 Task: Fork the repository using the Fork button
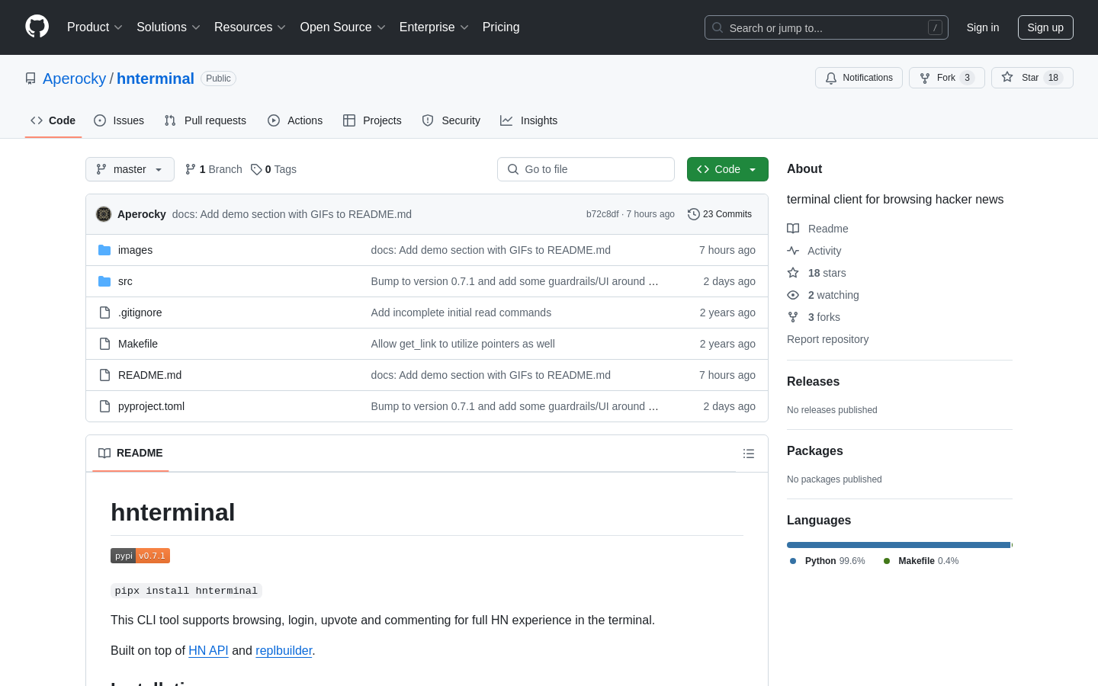(946, 78)
